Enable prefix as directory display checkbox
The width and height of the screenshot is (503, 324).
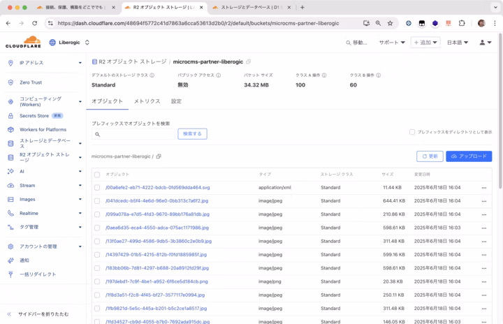[x=412, y=131]
